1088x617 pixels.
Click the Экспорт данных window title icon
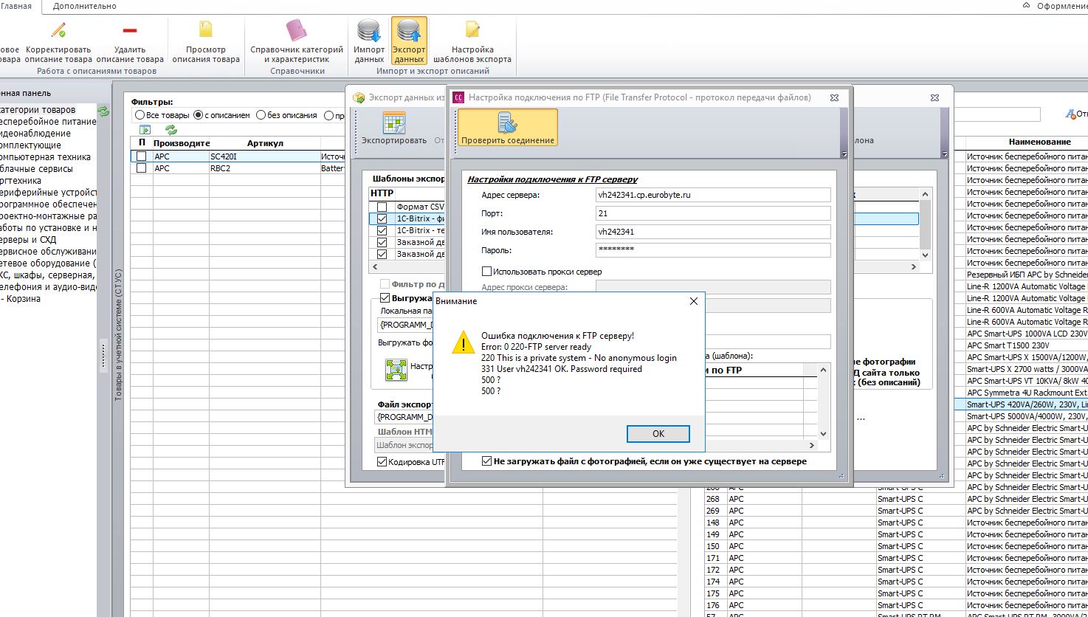point(359,97)
